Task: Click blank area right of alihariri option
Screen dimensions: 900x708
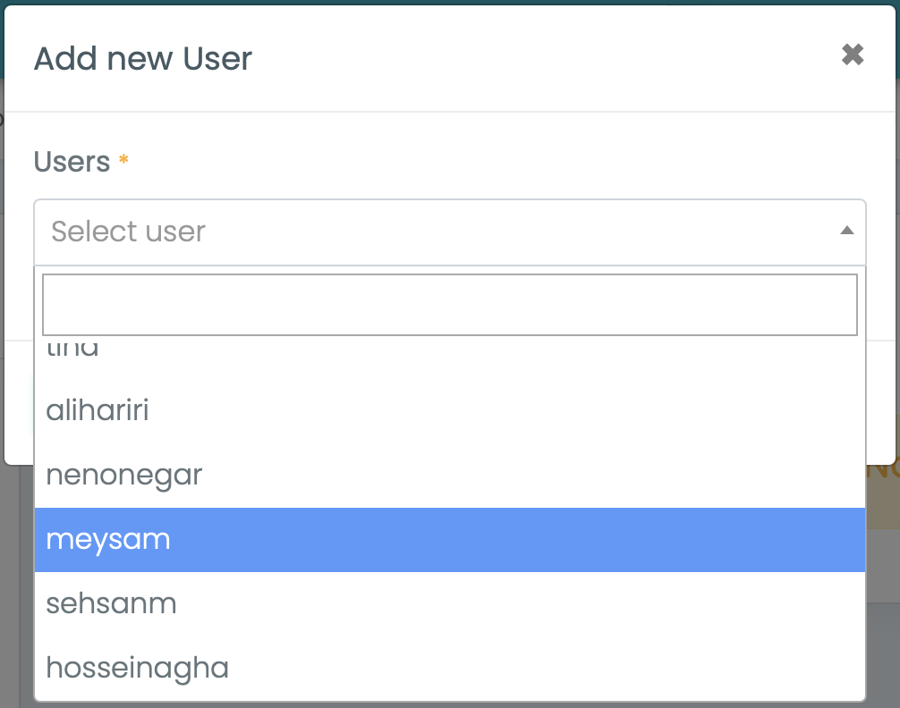Action: (537, 411)
